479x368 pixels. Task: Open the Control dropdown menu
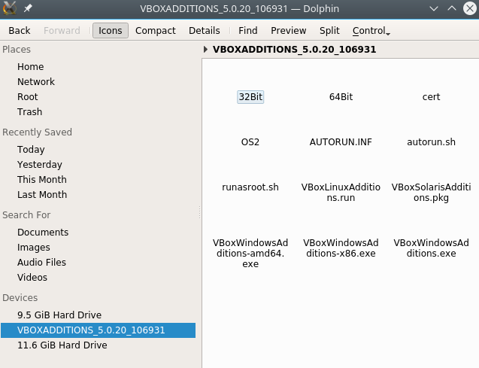(x=371, y=31)
